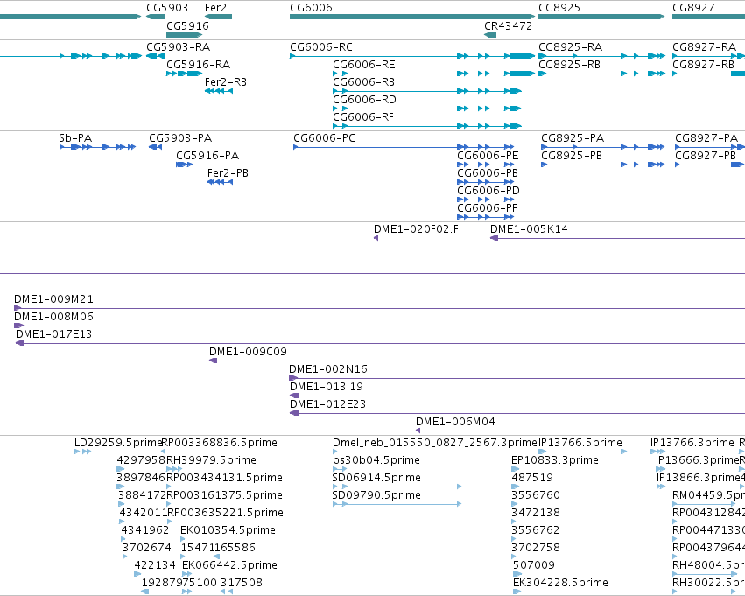
Task: Select EST IP13766.5prime
Action: [x=580, y=443]
